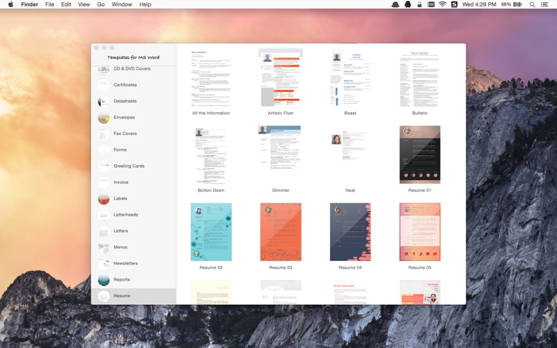Select the Labels category icon

104,199
